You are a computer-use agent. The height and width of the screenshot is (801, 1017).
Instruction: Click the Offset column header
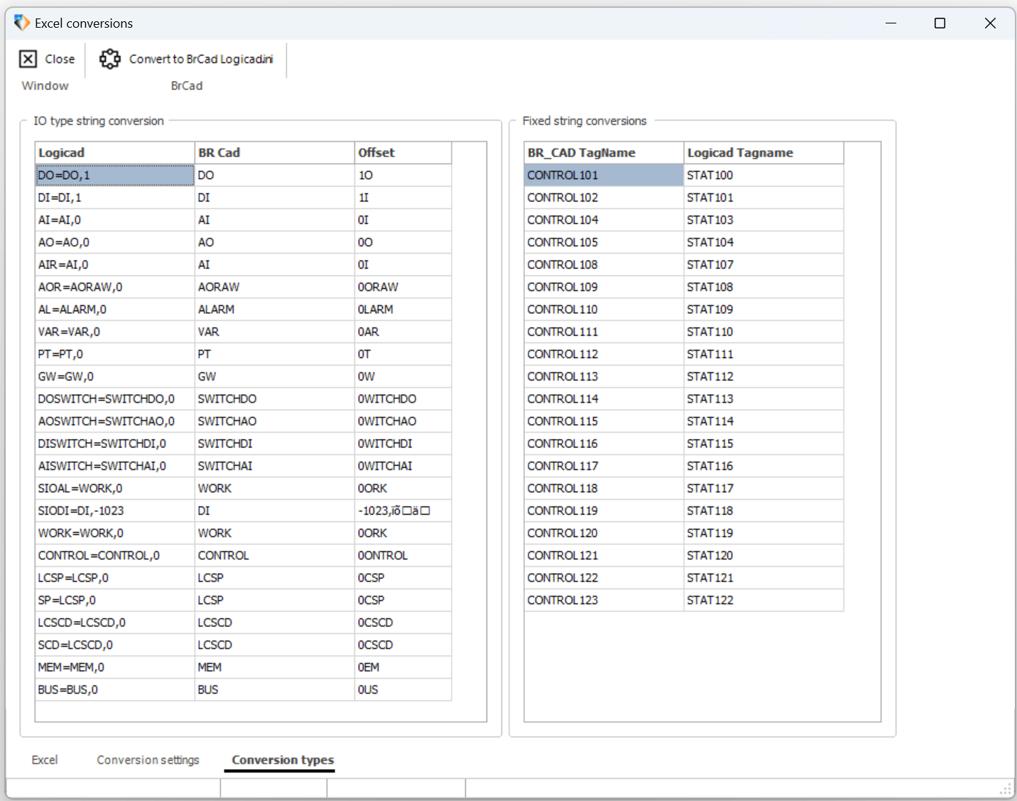coord(403,153)
